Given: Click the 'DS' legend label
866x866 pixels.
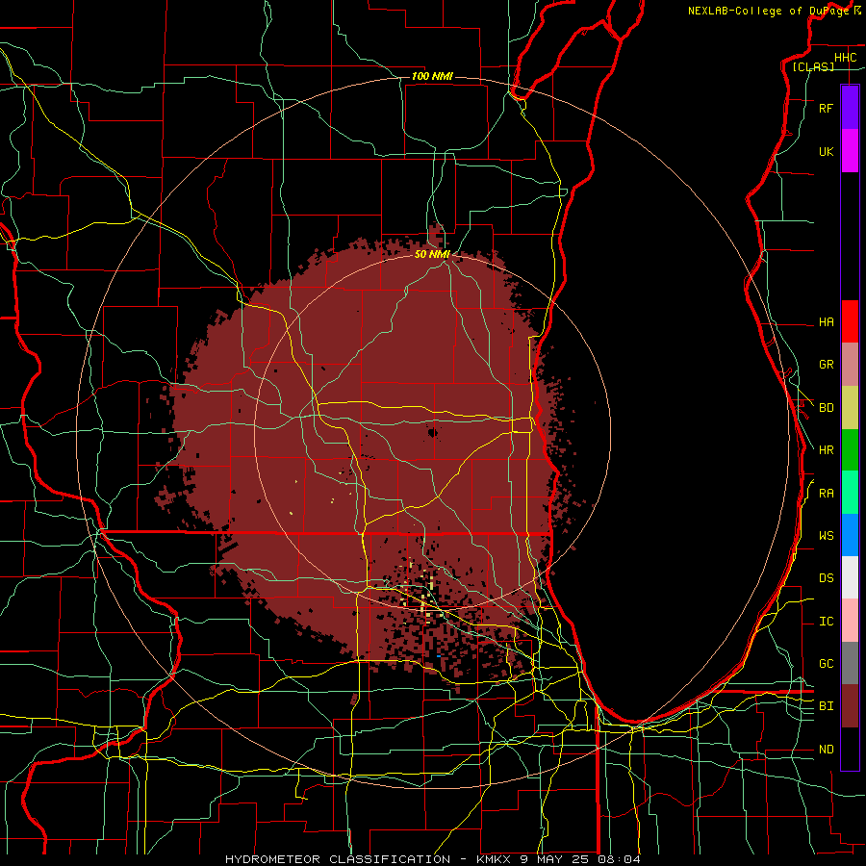Looking at the screenshot, I should [x=826, y=578].
